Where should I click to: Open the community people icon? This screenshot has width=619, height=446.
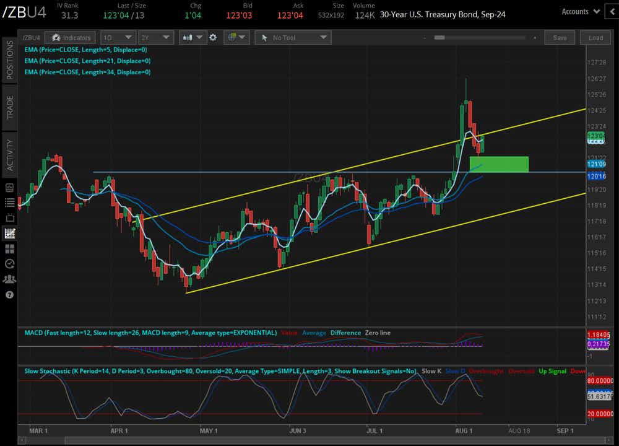point(9,279)
